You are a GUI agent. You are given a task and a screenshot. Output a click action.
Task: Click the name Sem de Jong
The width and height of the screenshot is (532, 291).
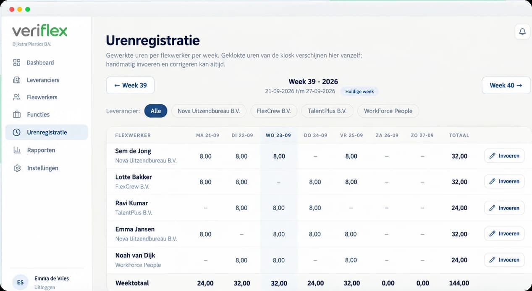[133, 151]
